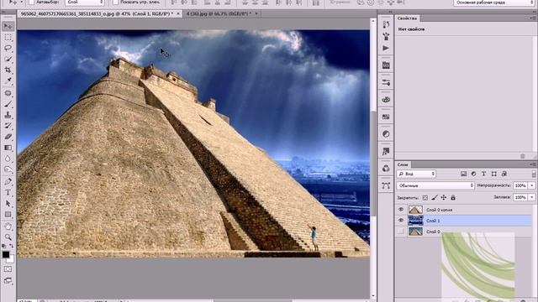Select the Eraser tool
The height and width of the screenshot is (302, 538).
(x=8, y=137)
